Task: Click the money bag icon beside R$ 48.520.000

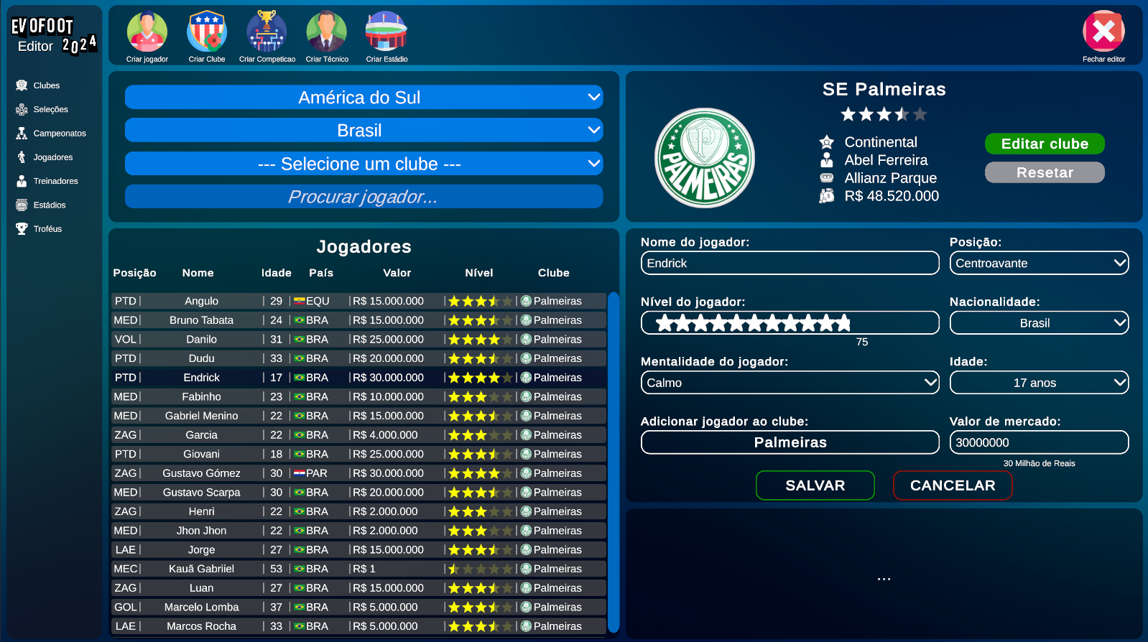Action: [x=827, y=195]
